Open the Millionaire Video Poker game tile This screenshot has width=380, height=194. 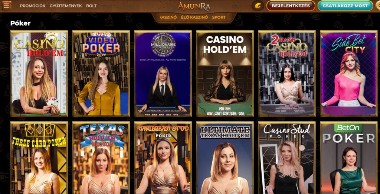[x=163, y=74]
